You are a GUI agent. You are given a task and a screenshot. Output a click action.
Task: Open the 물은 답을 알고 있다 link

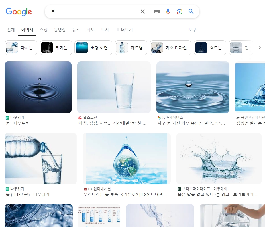tap(217, 194)
